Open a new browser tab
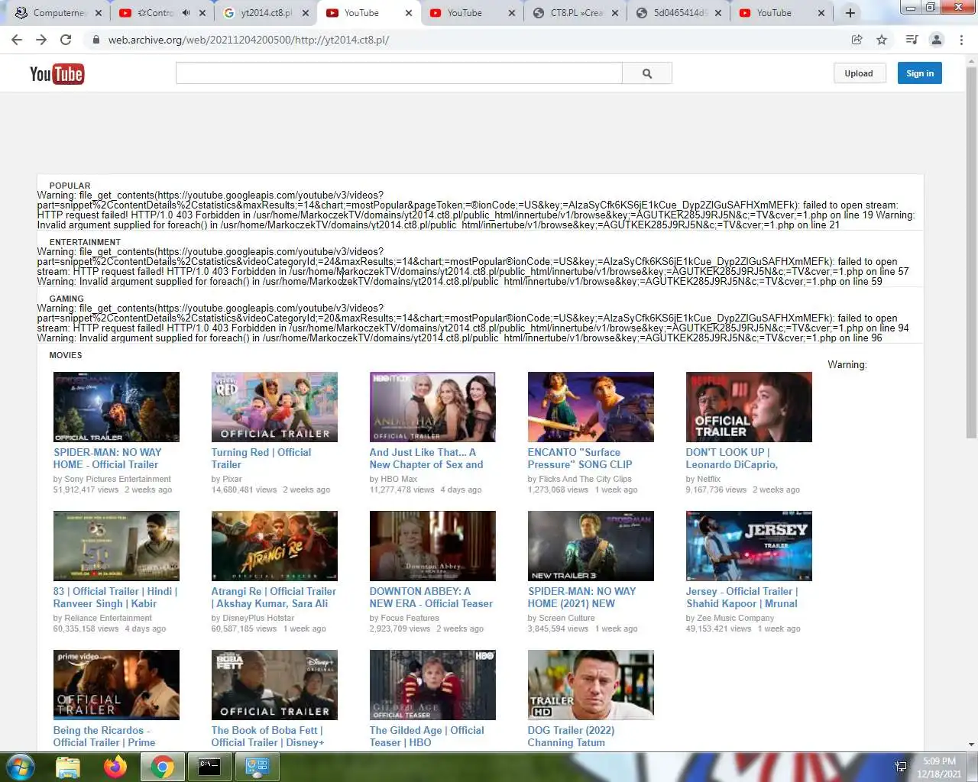The image size is (978, 782). pyautogui.click(x=850, y=13)
